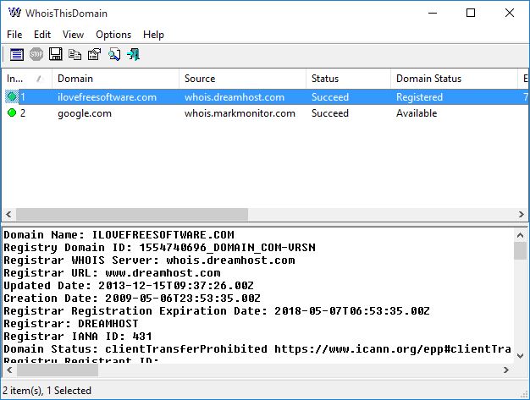Click the Registrar IANA ID: 431 line
530x400 pixels.
coord(78,337)
